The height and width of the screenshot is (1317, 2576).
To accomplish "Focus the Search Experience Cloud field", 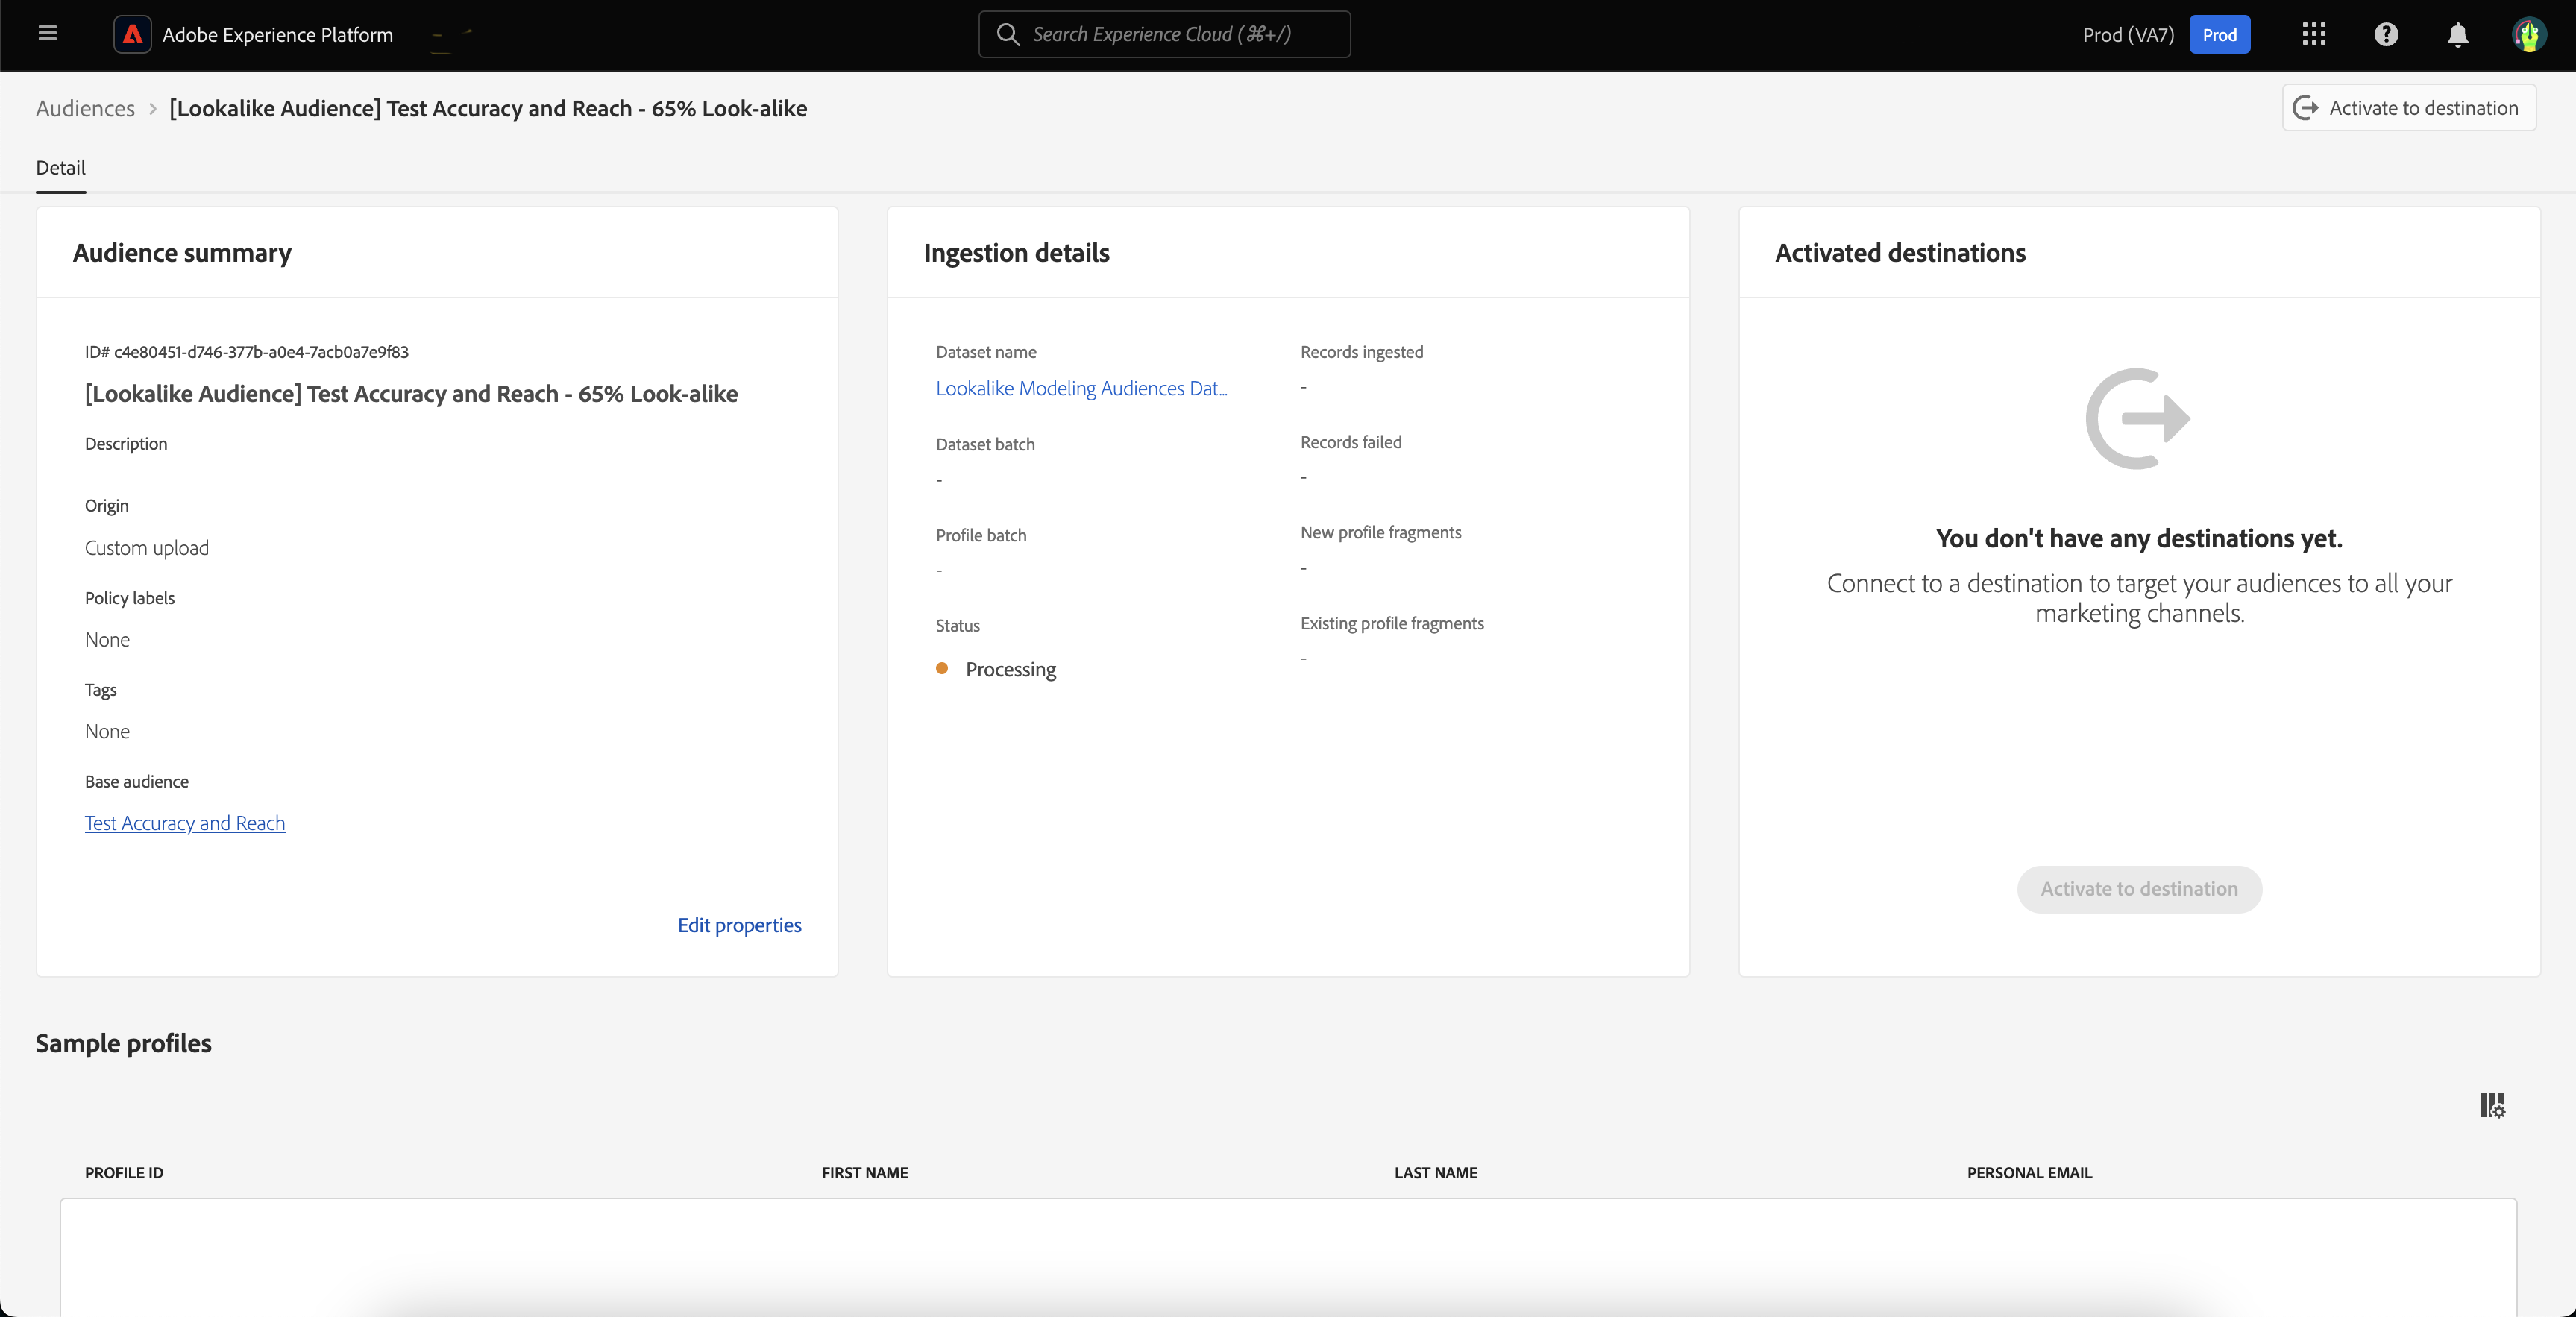I will coord(1180,34).
